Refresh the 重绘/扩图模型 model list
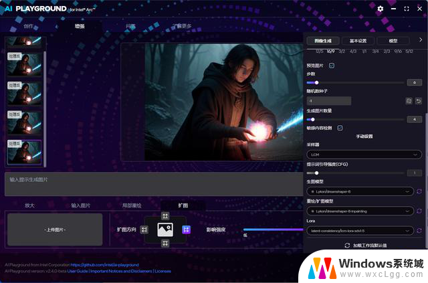 click(x=419, y=211)
